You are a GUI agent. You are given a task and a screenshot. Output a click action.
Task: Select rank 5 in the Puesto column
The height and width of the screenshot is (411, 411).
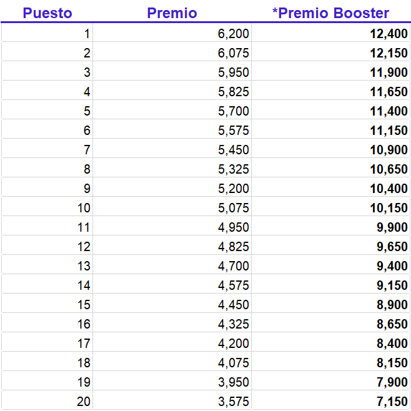pyautogui.click(x=47, y=110)
